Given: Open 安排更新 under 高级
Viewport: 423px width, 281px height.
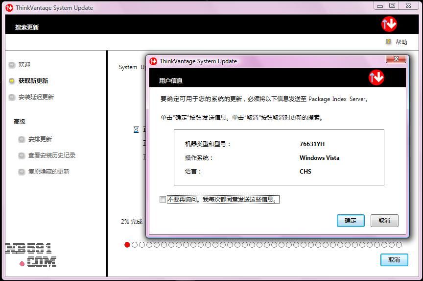Looking at the screenshot, I should pyautogui.click(x=40, y=139).
